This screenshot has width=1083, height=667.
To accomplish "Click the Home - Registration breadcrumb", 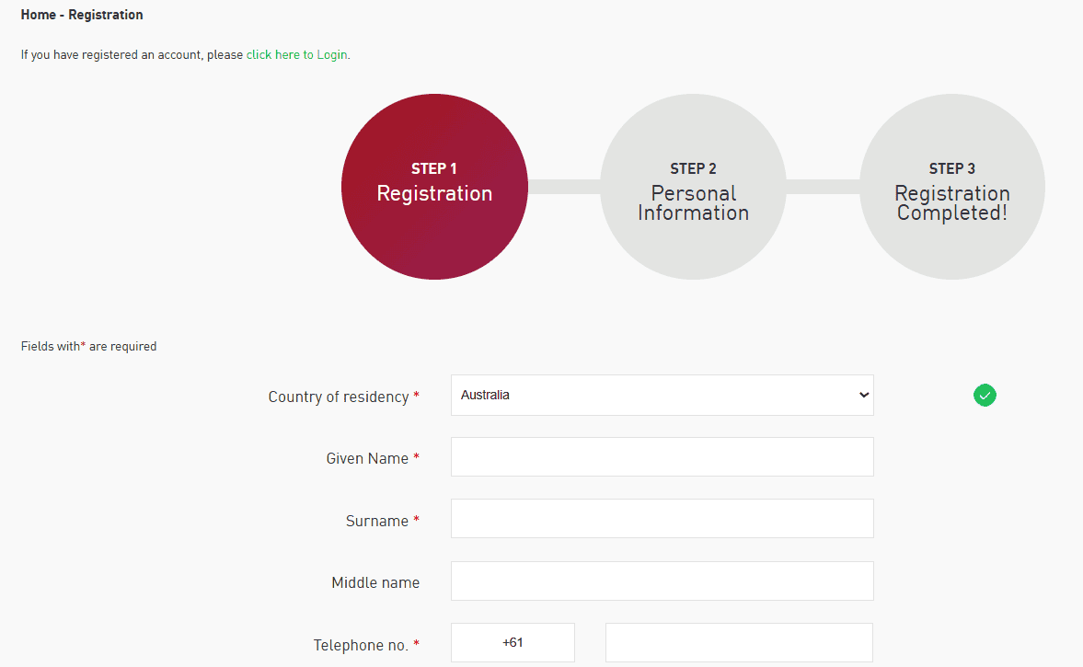I will pyautogui.click(x=82, y=16).
